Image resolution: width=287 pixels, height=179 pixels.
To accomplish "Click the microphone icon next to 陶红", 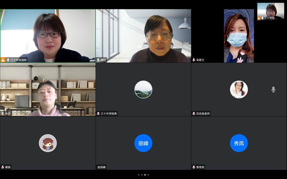I will click(98, 60).
